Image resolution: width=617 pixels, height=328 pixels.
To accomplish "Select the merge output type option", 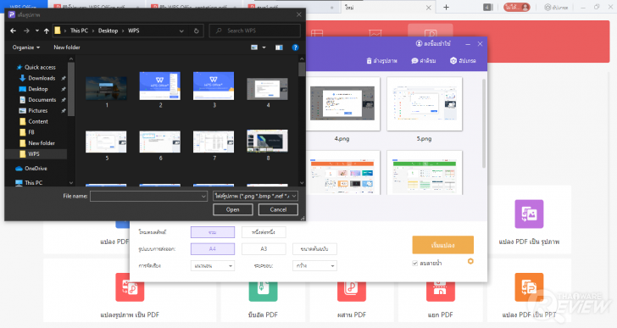I will 213,232.
